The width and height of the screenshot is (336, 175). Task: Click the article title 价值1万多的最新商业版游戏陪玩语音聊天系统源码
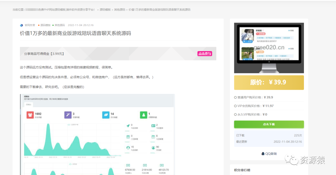pos(75,33)
